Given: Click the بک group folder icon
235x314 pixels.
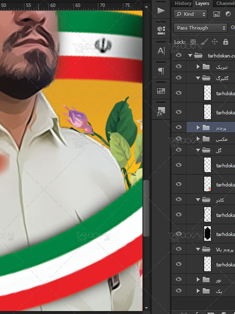Looking at the screenshot, I should pyautogui.click(x=206, y=290).
